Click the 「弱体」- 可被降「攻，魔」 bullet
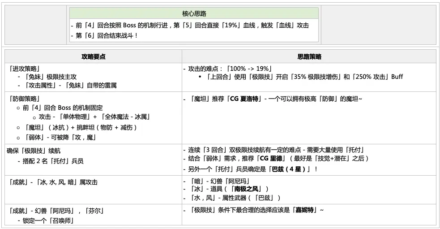Viewport: 440px width, 229px height. [x=56, y=138]
